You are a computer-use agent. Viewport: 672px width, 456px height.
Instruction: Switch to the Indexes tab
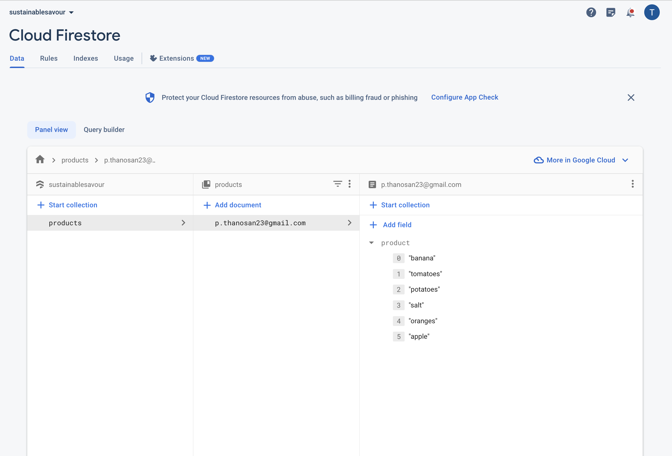85,58
